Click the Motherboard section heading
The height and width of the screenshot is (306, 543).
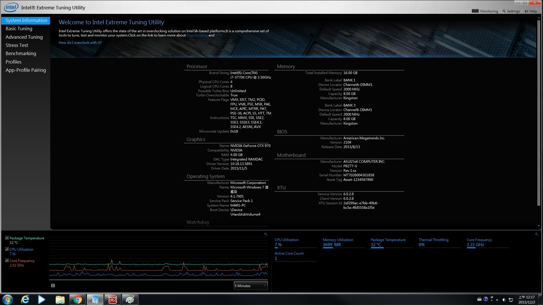click(x=291, y=155)
